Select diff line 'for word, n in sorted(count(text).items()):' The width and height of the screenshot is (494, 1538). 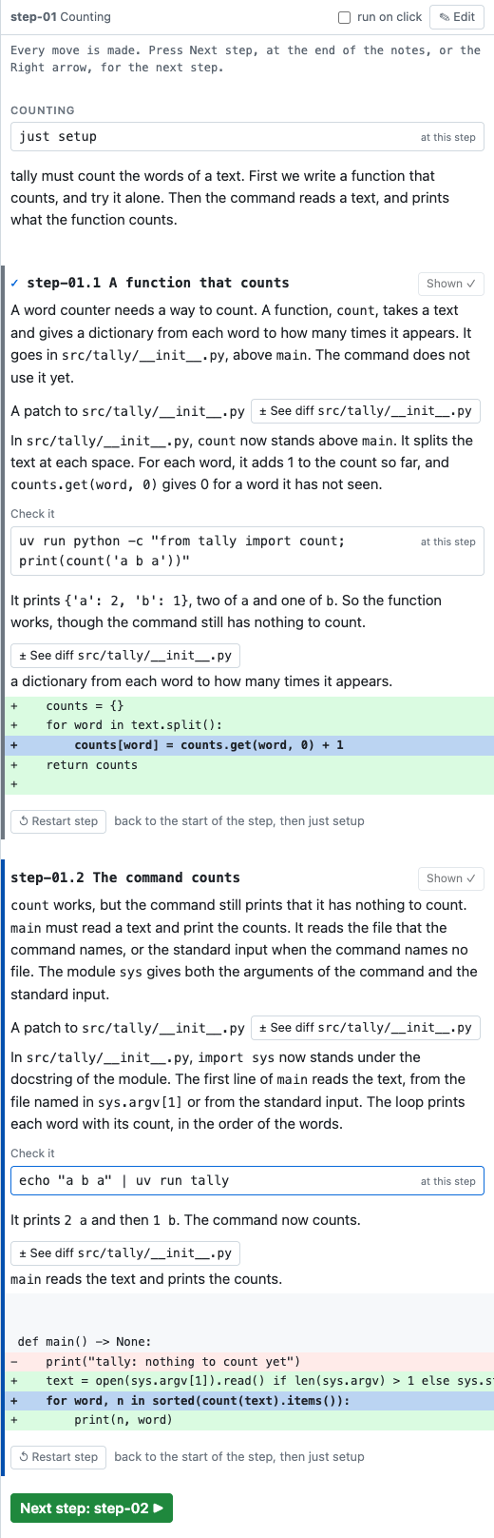point(247,1401)
